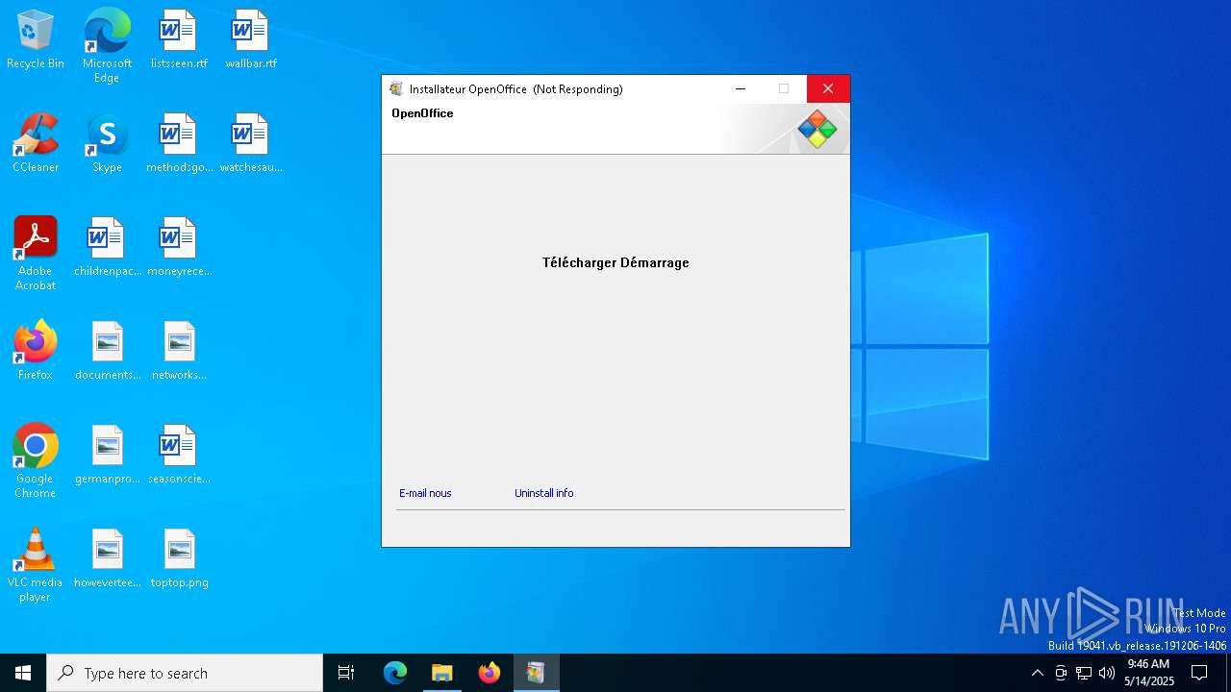Select the methodsgo... document icon
This screenshot has height=692, width=1231.
tap(179, 144)
